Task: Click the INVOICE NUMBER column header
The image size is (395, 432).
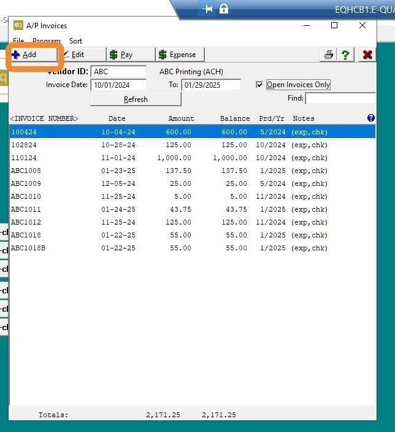Action: pyautogui.click(x=44, y=118)
